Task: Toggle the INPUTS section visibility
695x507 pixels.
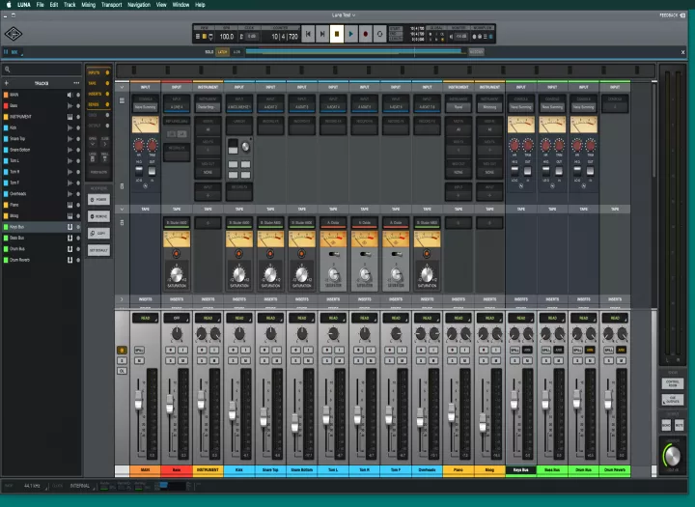Action: (98, 72)
